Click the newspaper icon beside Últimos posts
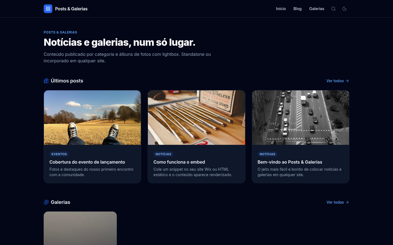 [46, 81]
